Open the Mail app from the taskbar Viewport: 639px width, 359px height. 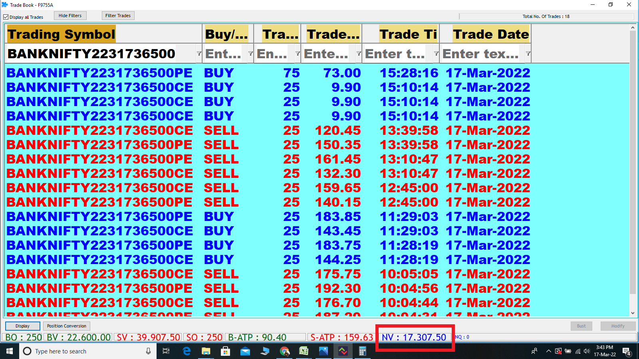tap(245, 351)
